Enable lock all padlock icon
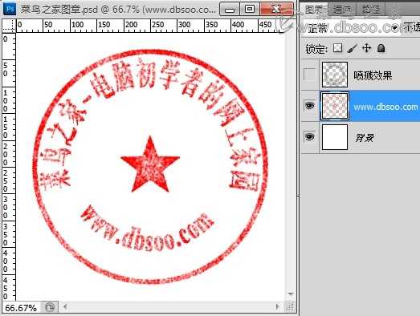Viewport: 420px width, 316px height. (x=381, y=48)
